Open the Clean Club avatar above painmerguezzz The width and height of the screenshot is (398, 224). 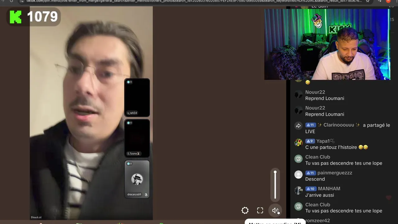click(298, 159)
